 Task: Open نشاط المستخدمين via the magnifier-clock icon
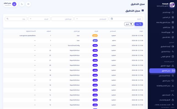pyautogui.click(x=173, y=76)
